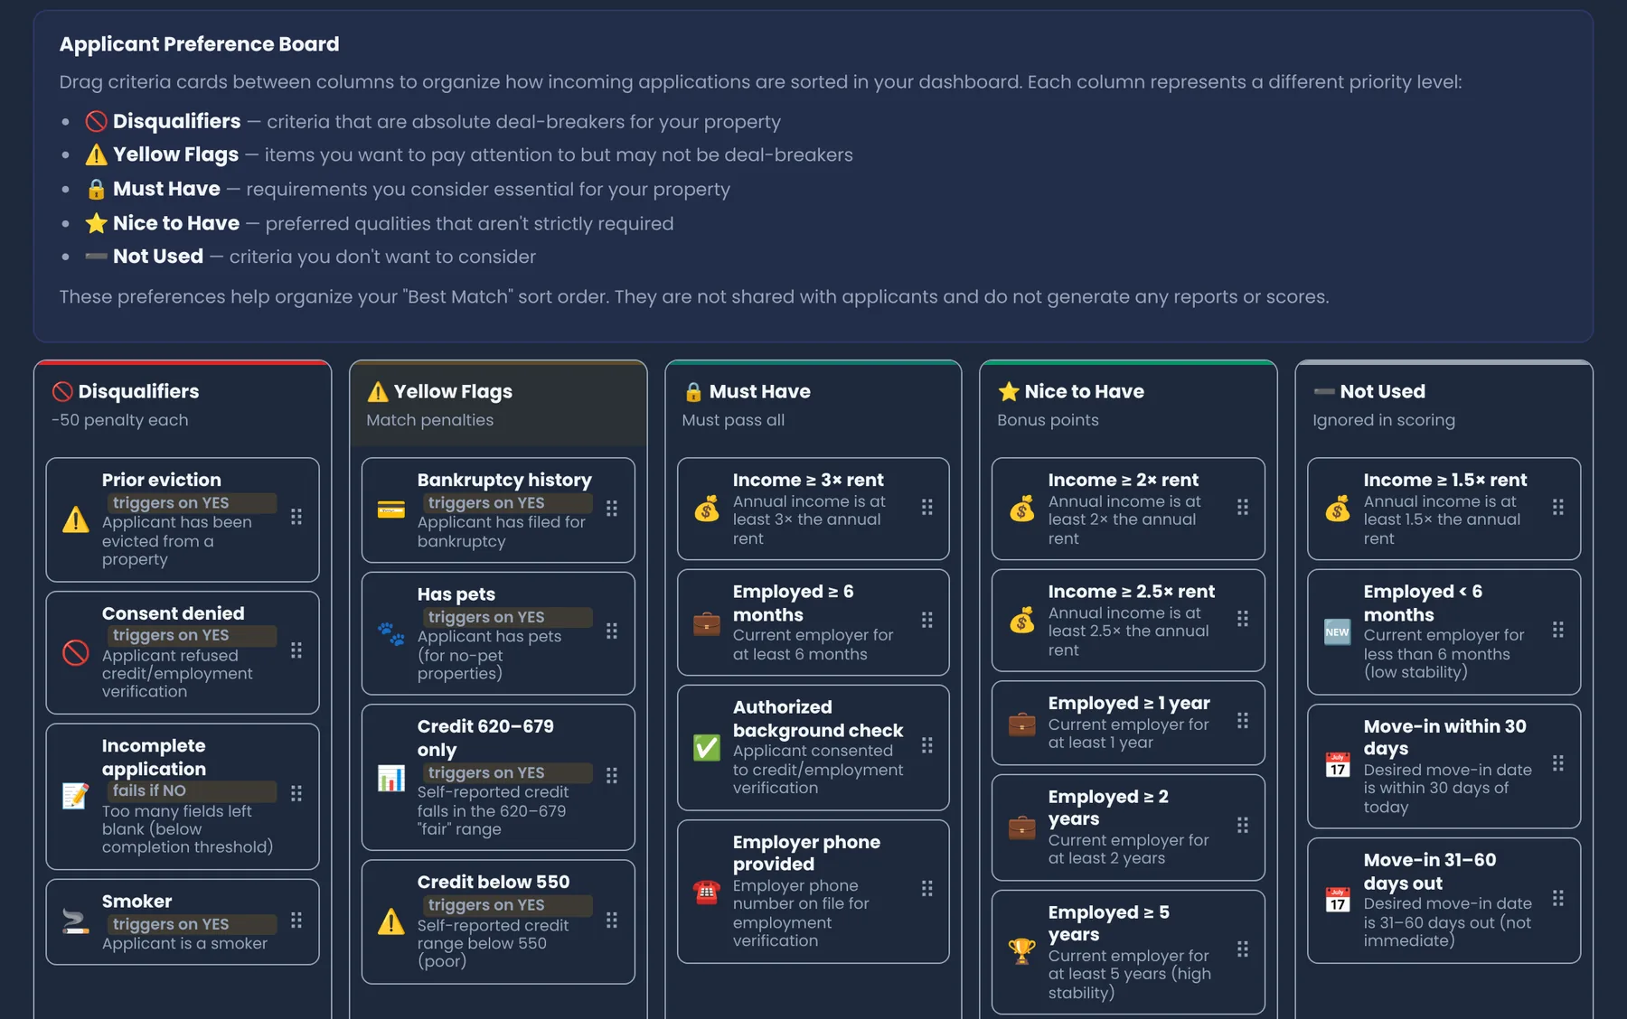Image resolution: width=1627 pixels, height=1019 pixels.
Task: Grab the drag handle on Authorized background check card
Action: pos(927,745)
